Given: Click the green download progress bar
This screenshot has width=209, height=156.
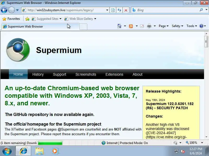Looking at the screenshot, I should click(x=50, y=143).
